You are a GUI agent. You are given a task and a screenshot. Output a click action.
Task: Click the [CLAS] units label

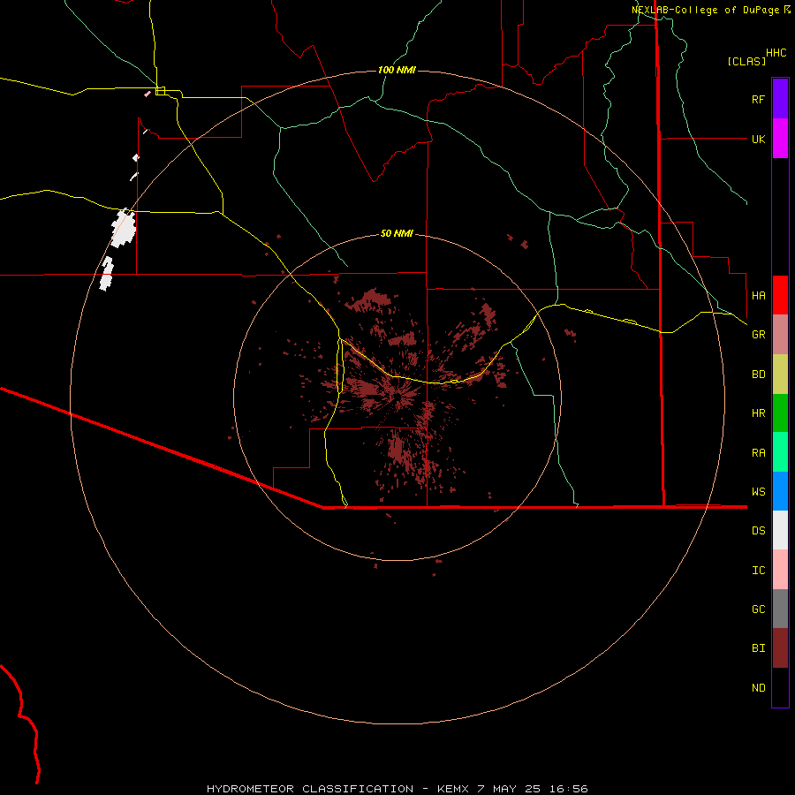[746, 61]
